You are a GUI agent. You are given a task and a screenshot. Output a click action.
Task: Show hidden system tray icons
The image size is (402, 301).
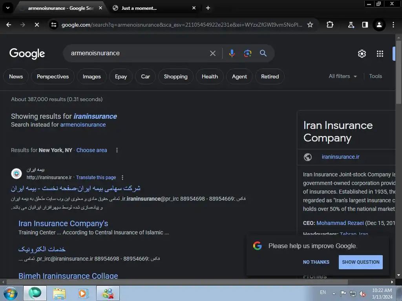pyautogui.click(x=334, y=294)
